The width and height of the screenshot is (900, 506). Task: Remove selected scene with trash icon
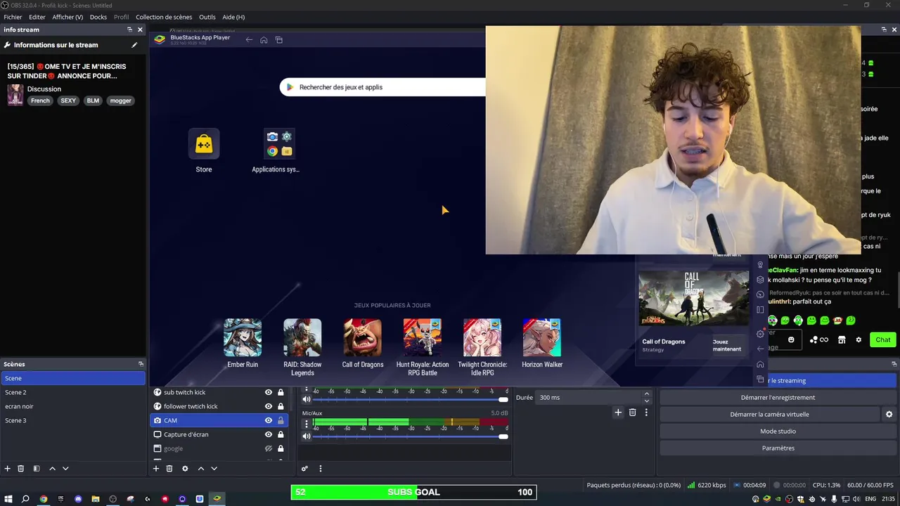click(21, 469)
